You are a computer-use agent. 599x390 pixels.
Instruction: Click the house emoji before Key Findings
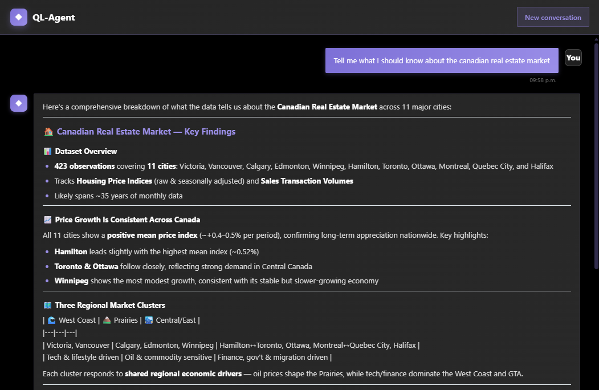pos(48,132)
